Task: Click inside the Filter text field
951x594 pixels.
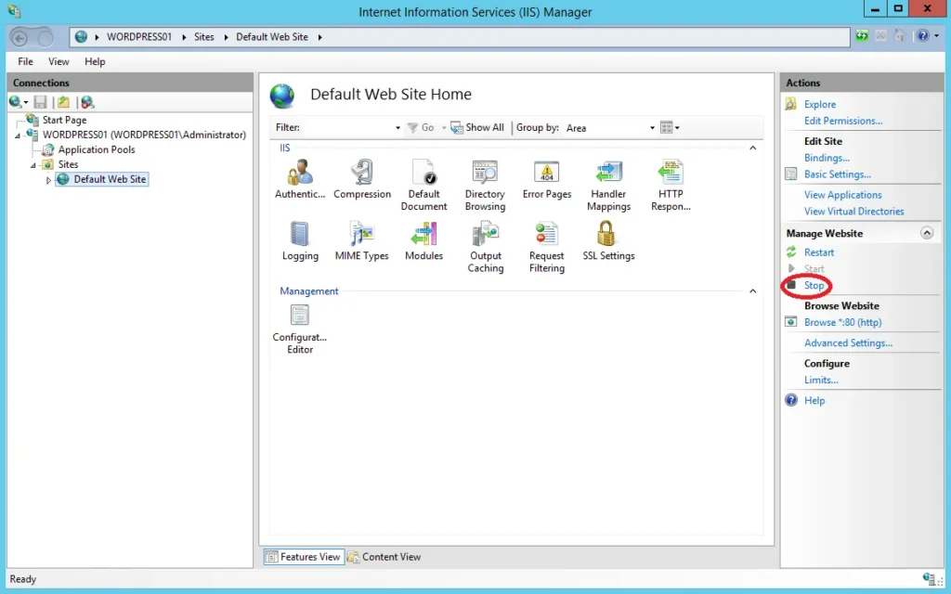Action: tap(348, 128)
